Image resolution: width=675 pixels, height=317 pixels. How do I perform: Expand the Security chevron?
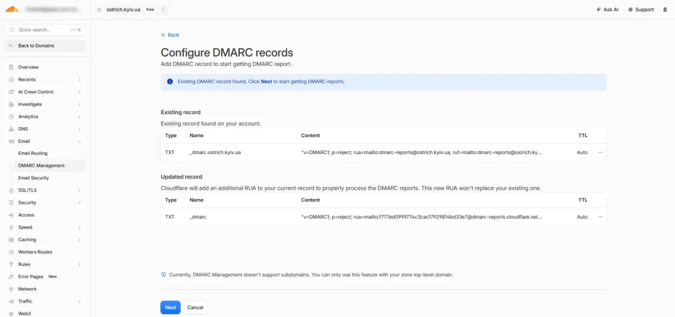pyautogui.click(x=79, y=202)
